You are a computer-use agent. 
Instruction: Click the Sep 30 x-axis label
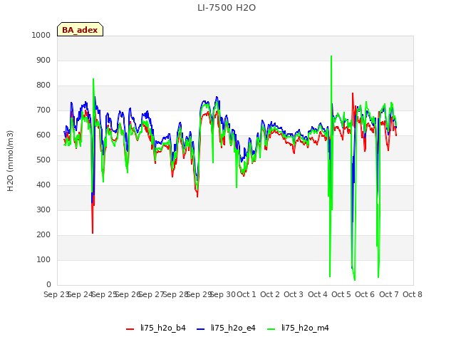[x=223, y=294]
